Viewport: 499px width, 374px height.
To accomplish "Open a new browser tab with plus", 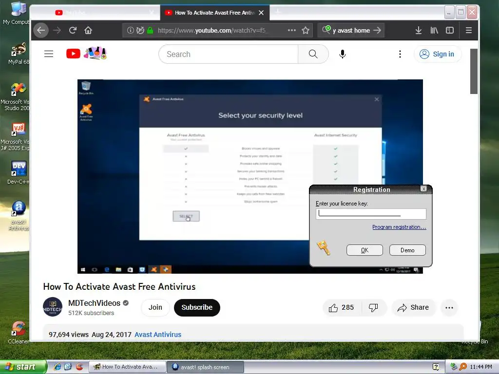I will pyautogui.click(x=278, y=12).
